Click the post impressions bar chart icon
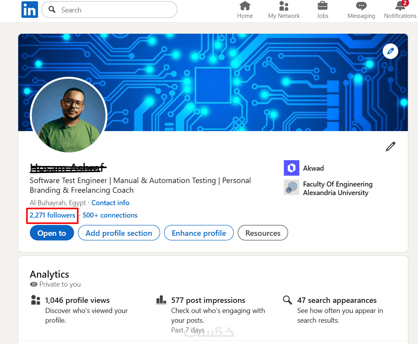418x344 pixels. 161,300
